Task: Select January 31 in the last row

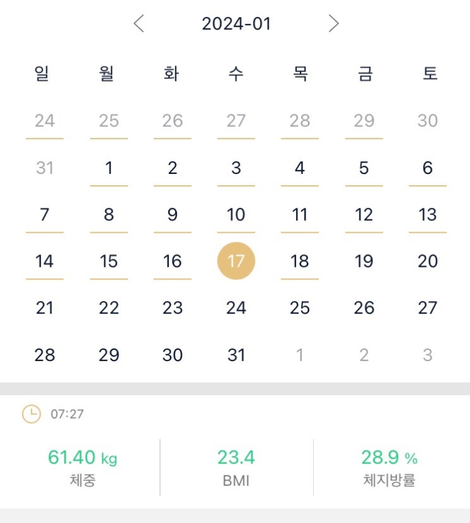Action: tap(236, 355)
